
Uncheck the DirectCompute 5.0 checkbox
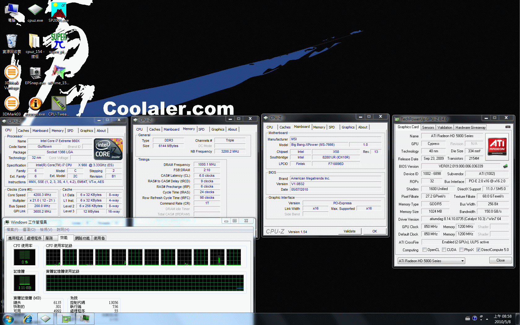pos(479,250)
